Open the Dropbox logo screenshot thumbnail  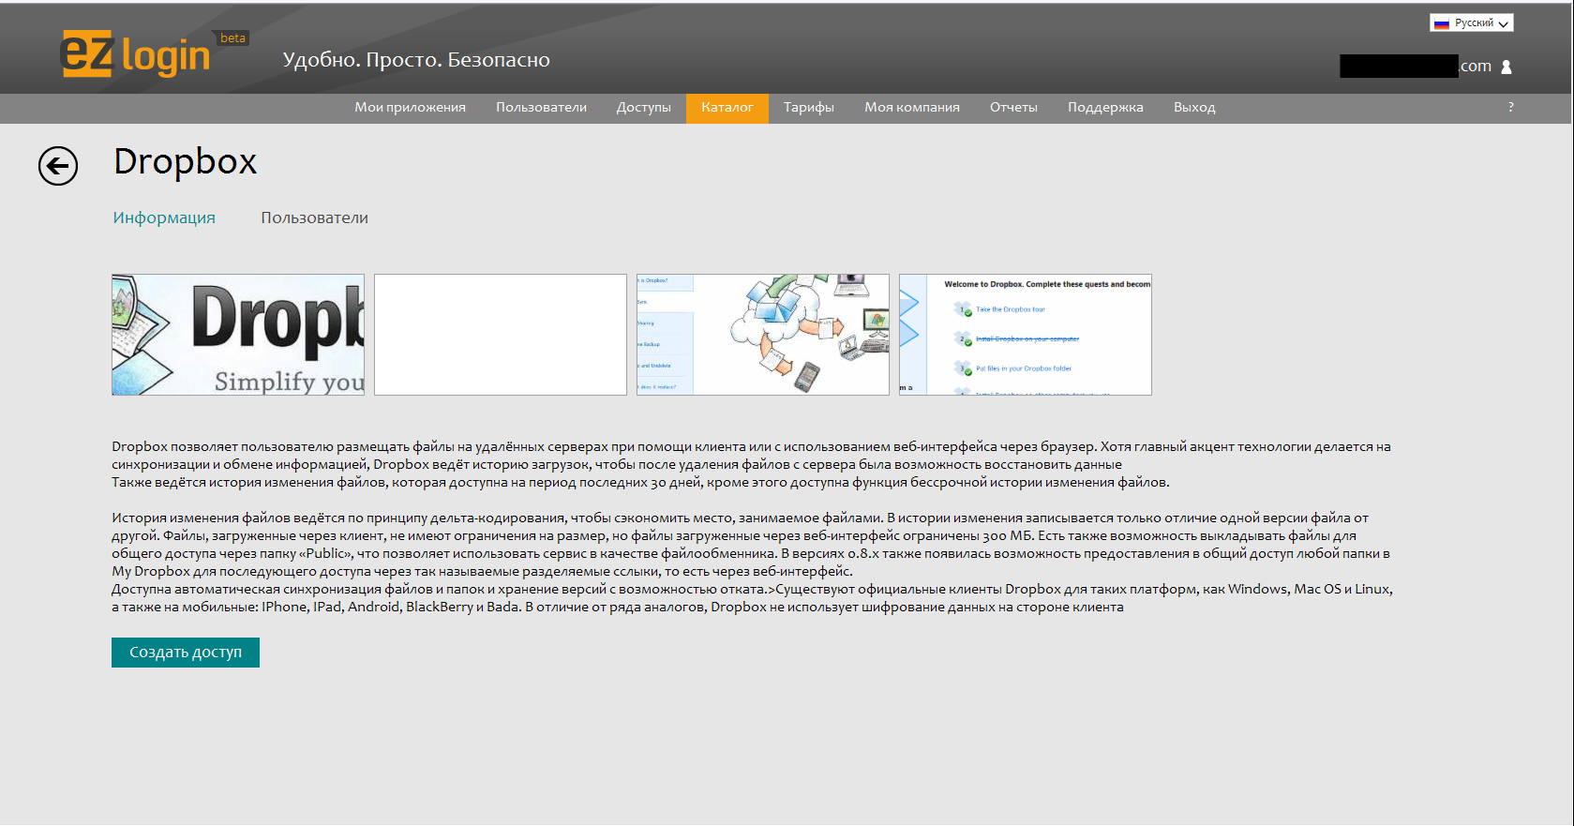point(238,335)
